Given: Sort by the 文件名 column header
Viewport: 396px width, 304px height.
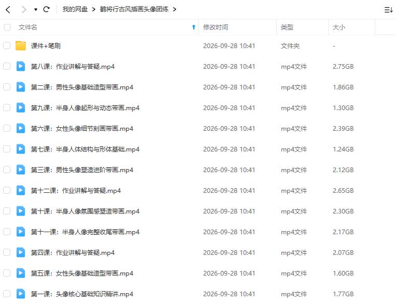Looking at the screenshot, I should pyautogui.click(x=28, y=27).
